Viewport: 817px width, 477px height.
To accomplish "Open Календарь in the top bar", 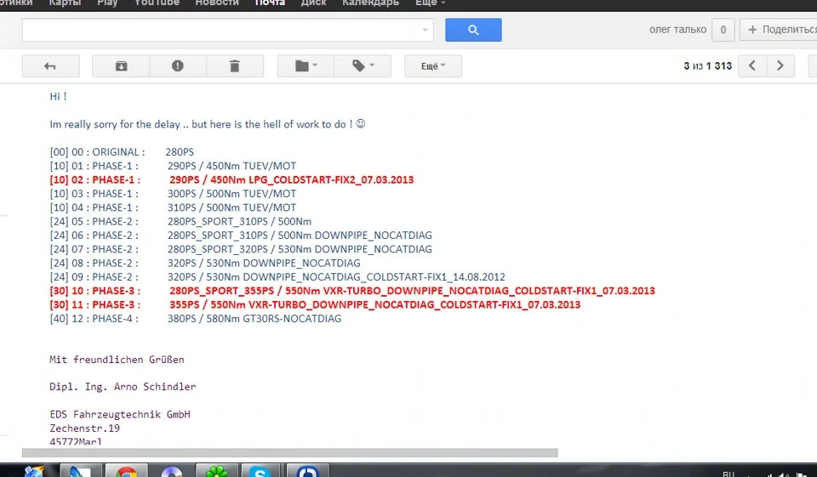I will pyautogui.click(x=370, y=3).
